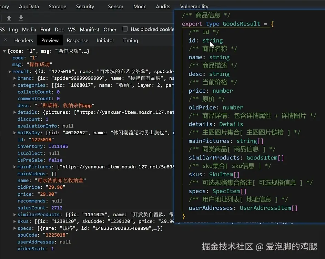Expand the hotByDay array

14,133
